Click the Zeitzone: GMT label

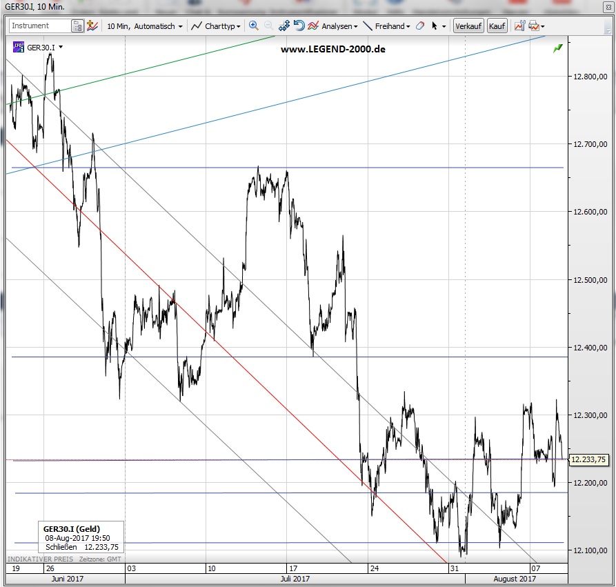pyautogui.click(x=100, y=559)
